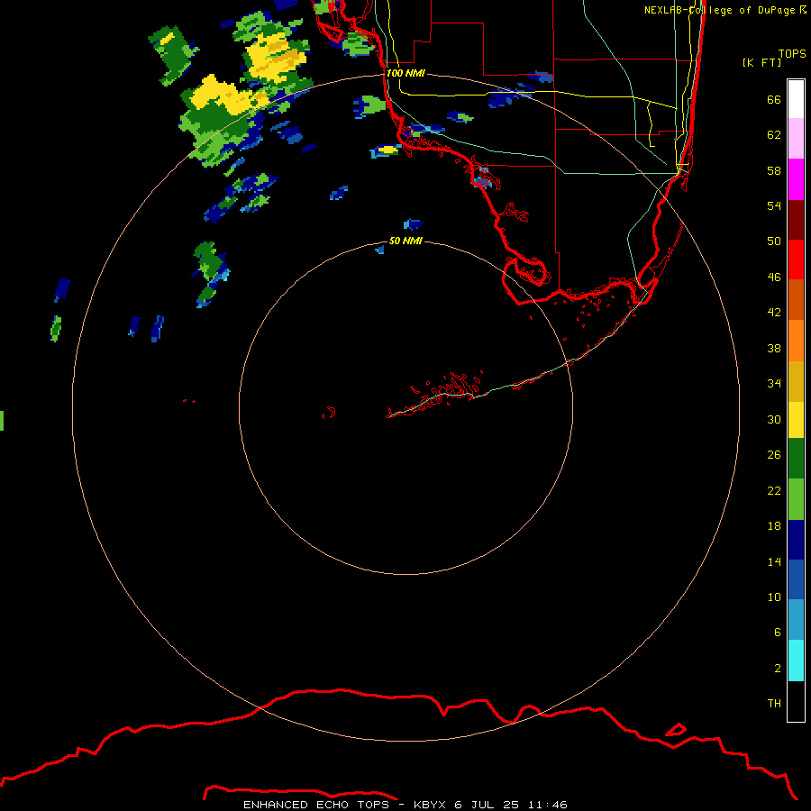
Task: Click the bright yellow legend swatch
Action: pos(796,420)
